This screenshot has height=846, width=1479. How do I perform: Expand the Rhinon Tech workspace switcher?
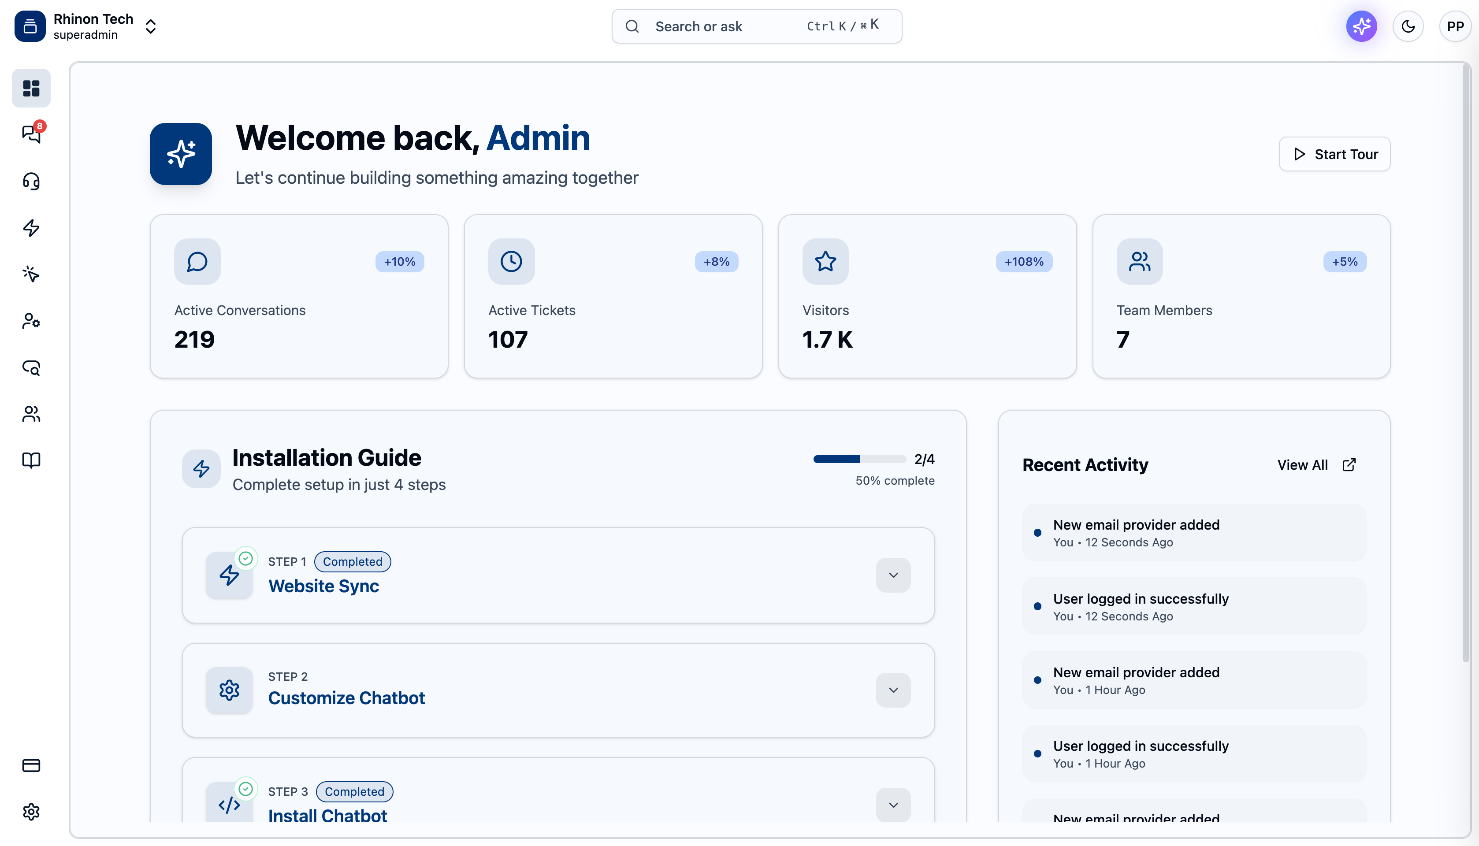pos(150,26)
